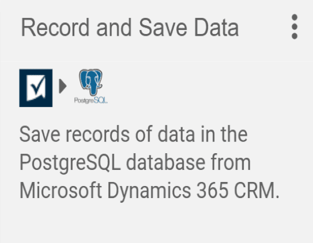
Task: Click the dark blue source connector tile
Action: point(36,88)
